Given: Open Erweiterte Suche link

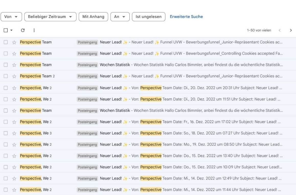Looking at the screenshot, I should (x=186, y=17).
